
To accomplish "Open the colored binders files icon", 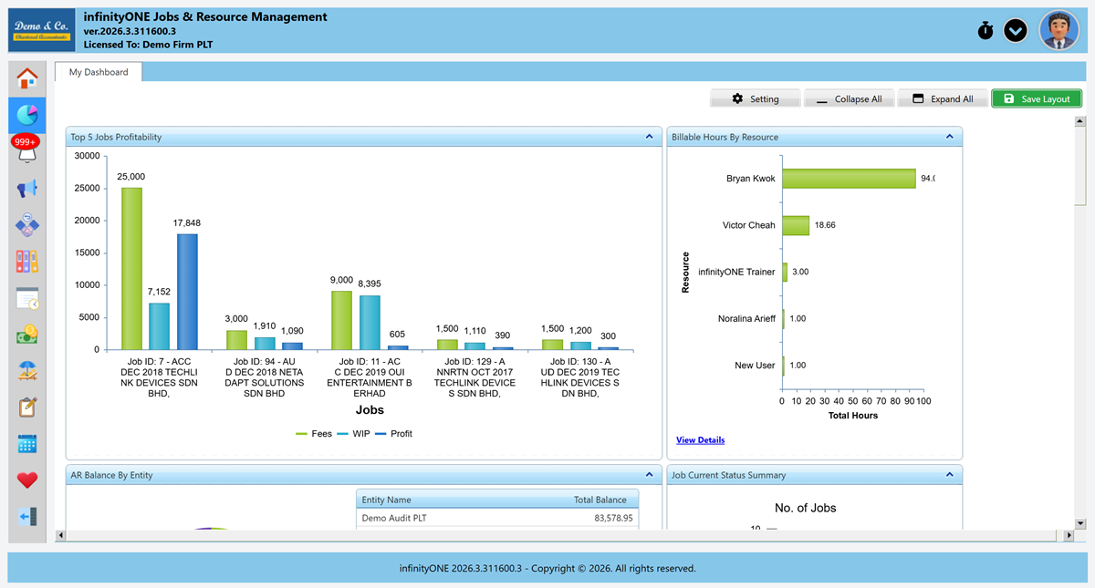I will (x=27, y=262).
